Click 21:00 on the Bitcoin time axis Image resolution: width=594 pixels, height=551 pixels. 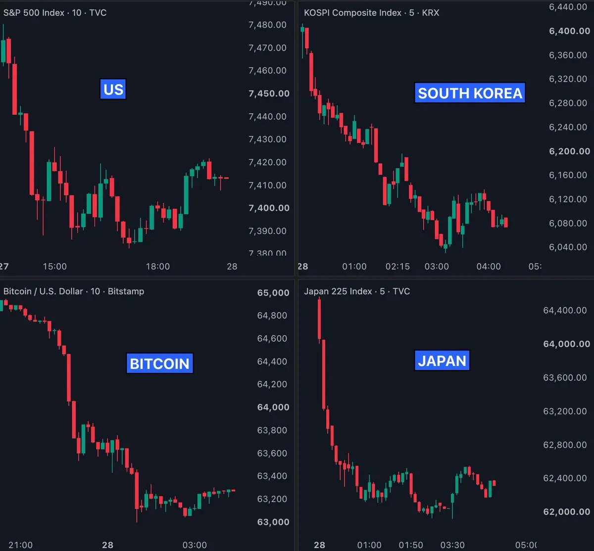click(x=21, y=545)
